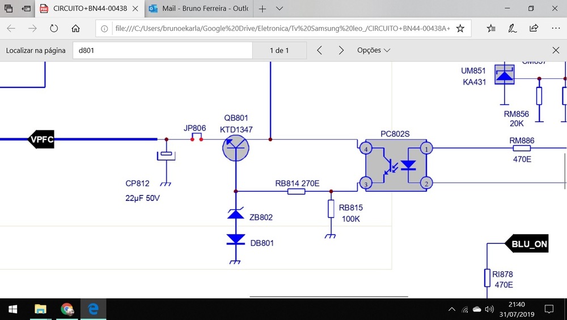This screenshot has height=320, width=567.
Task: Go to the browser home page
Action: pos(75,28)
